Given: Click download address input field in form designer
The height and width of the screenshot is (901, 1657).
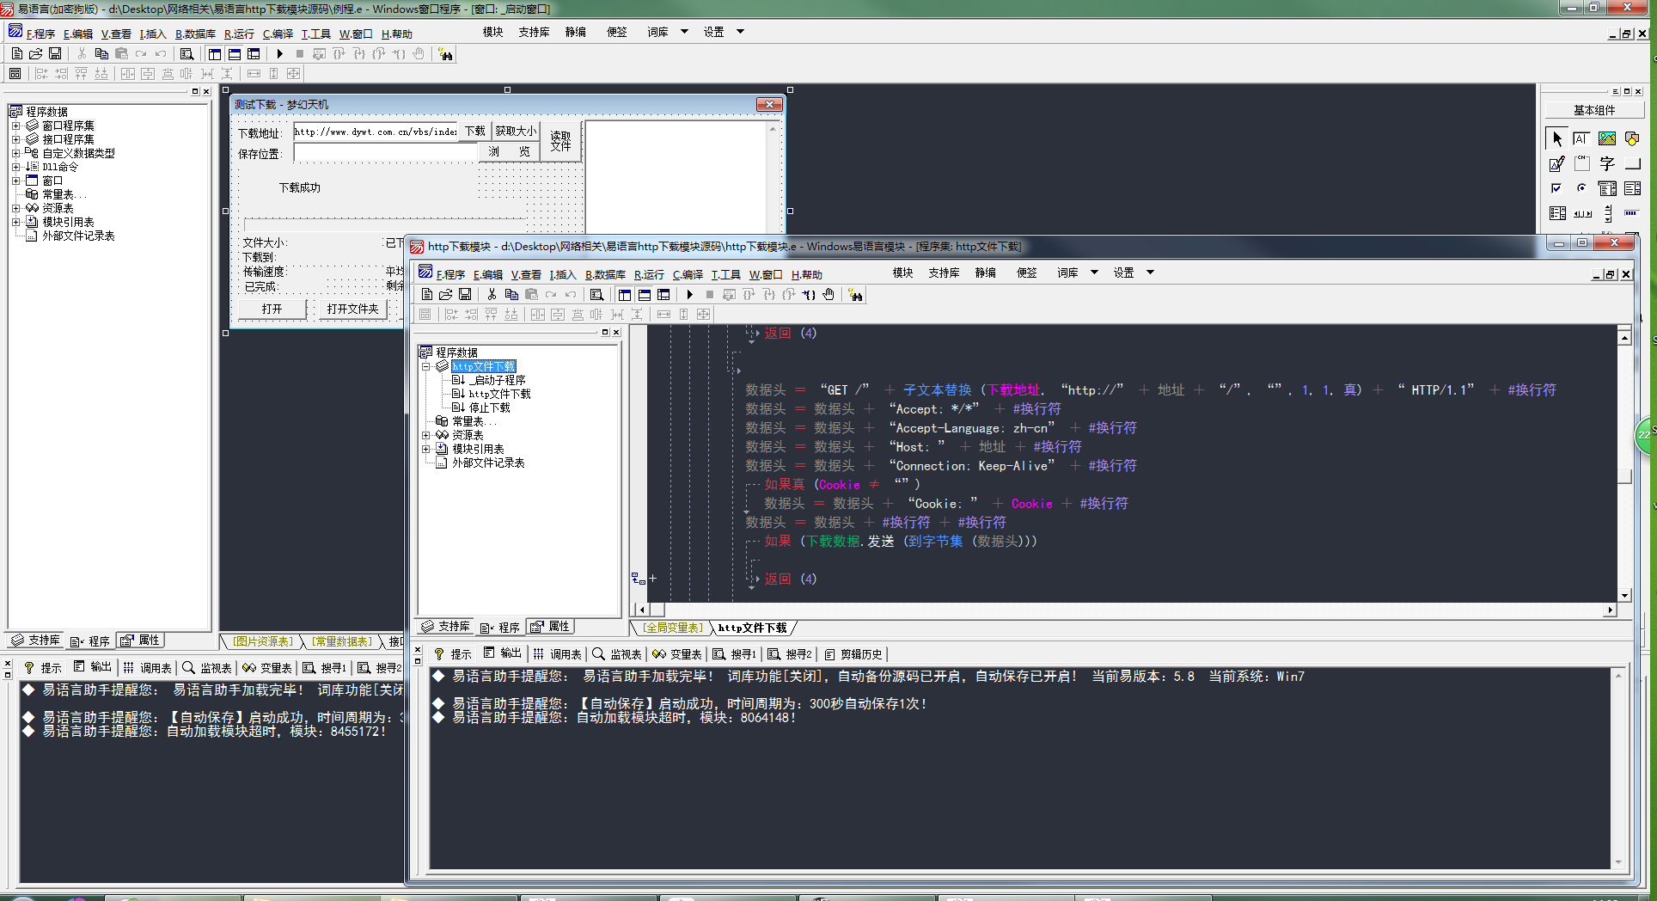Looking at the screenshot, I should click(x=376, y=132).
